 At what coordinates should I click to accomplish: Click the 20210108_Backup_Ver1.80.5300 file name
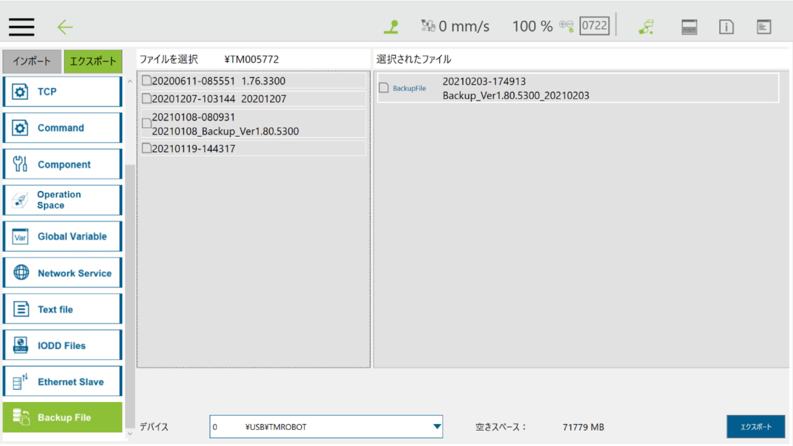coord(225,131)
